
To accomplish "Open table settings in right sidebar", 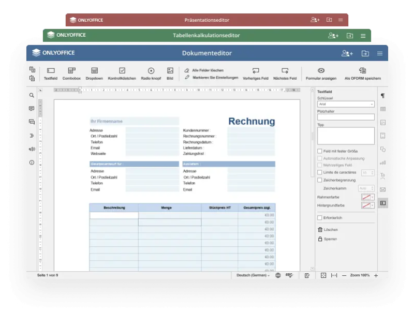I will pyautogui.click(x=383, y=109).
